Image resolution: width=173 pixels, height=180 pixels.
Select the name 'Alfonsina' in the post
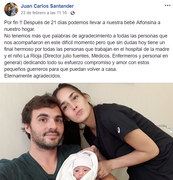146,22
